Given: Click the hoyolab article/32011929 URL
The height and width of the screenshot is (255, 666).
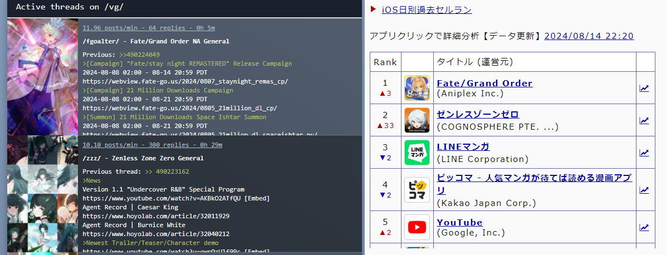Looking at the screenshot, I should [x=156, y=216].
